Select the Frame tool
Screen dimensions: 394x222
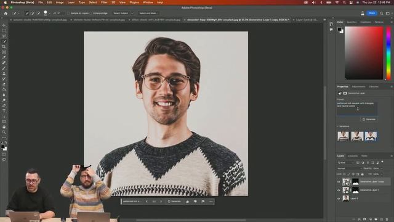(x=4, y=52)
